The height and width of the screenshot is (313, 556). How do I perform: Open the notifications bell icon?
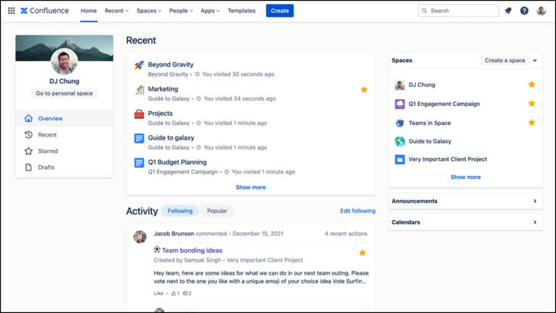(508, 11)
